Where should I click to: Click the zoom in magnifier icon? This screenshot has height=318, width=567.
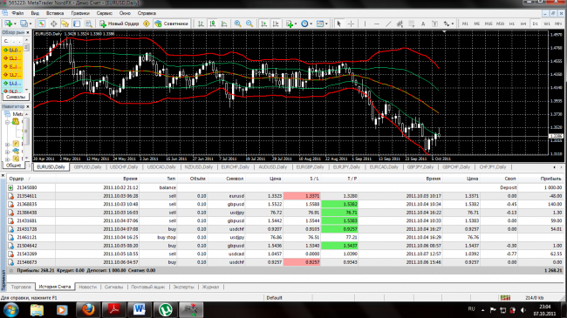click(x=237, y=24)
